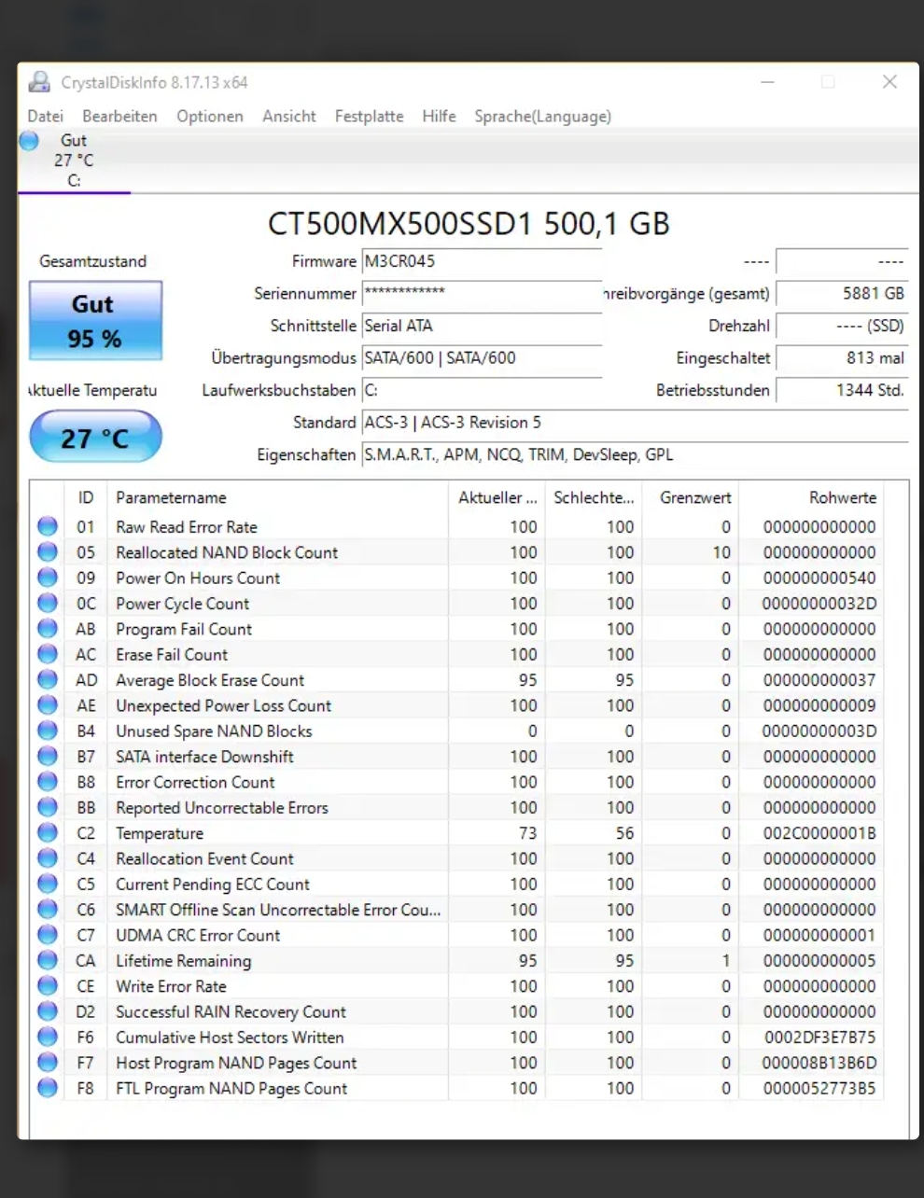Click the ID column header
Screen dimensions: 924x1198
pyautogui.click(x=86, y=498)
